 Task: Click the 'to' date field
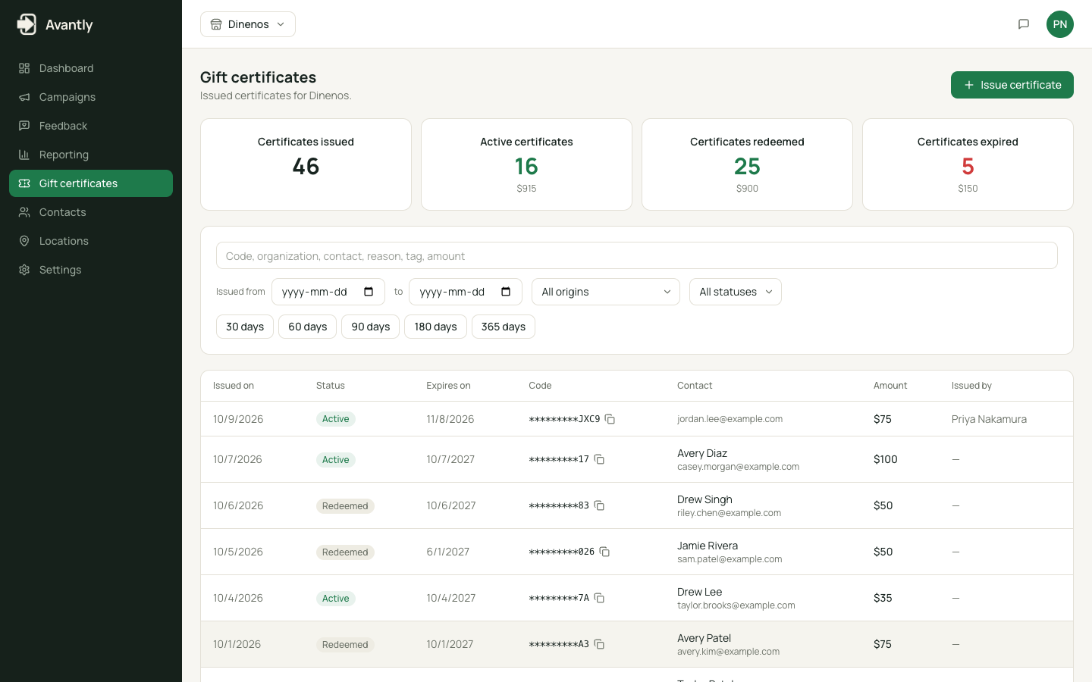[466, 292]
